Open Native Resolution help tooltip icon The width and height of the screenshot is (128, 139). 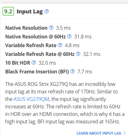click(x=51, y=27)
